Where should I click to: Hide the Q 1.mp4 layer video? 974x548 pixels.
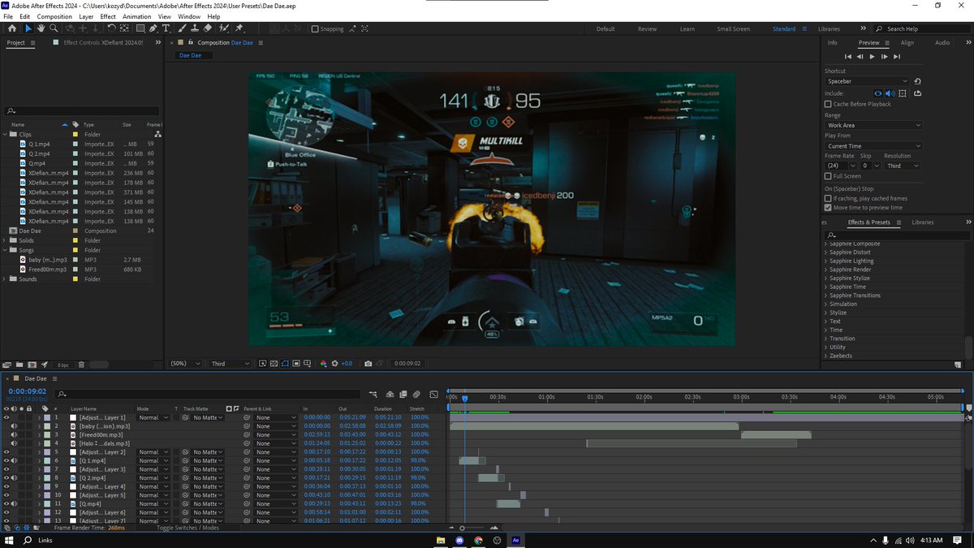point(7,460)
